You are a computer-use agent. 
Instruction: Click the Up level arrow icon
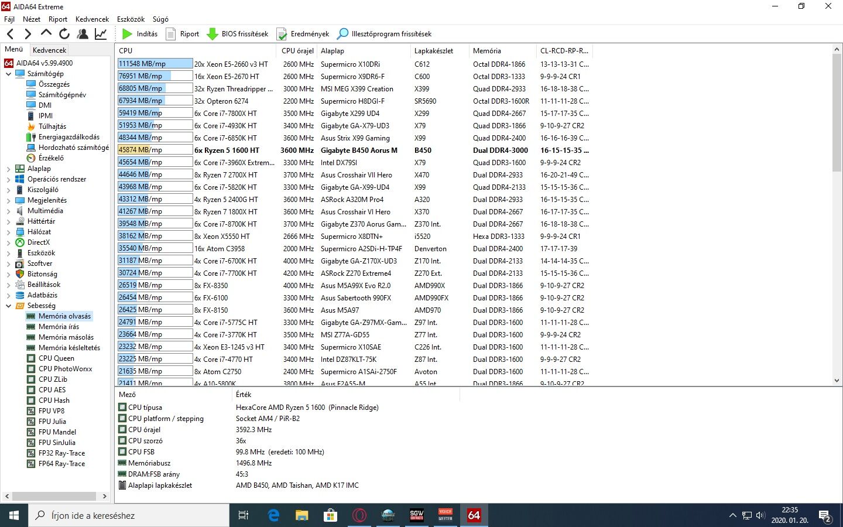pyautogui.click(x=46, y=33)
